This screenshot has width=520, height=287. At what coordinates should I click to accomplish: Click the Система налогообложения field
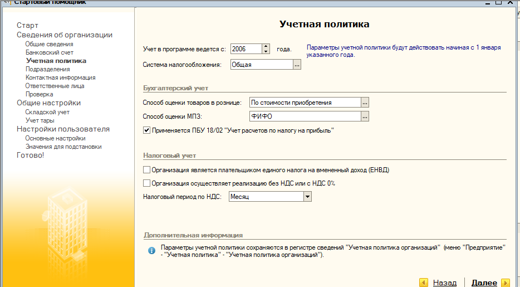tap(262, 65)
